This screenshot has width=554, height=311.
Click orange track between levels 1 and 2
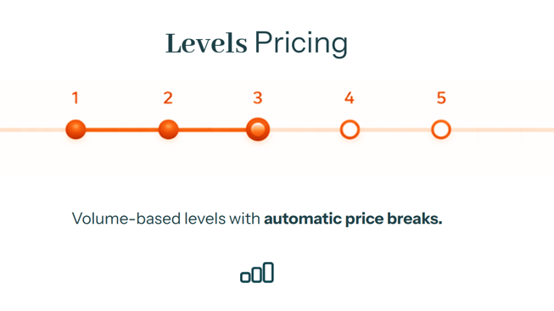pyautogui.click(x=122, y=130)
